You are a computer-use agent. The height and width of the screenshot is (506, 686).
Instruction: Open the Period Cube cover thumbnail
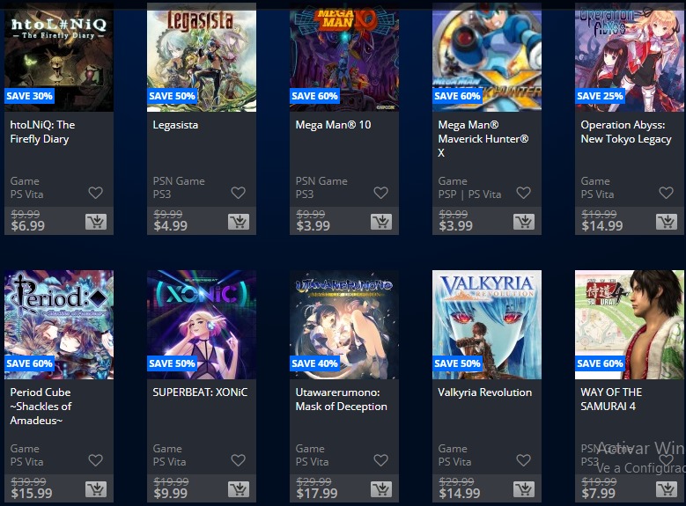click(x=59, y=325)
